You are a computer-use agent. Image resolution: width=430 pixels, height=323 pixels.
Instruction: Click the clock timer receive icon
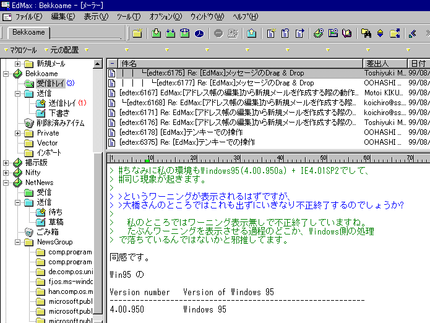click(199, 33)
